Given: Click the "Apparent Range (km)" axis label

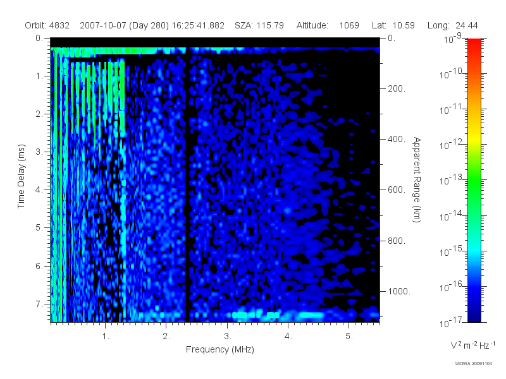Looking at the screenshot, I should (x=417, y=179).
